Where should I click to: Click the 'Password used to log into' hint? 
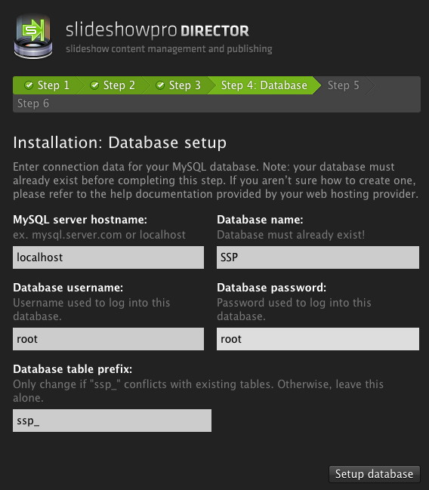[x=294, y=310]
